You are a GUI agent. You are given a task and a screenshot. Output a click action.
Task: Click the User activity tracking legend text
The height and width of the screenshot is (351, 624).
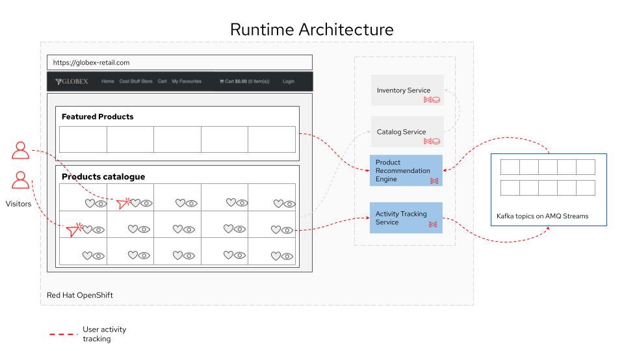coord(104,334)
